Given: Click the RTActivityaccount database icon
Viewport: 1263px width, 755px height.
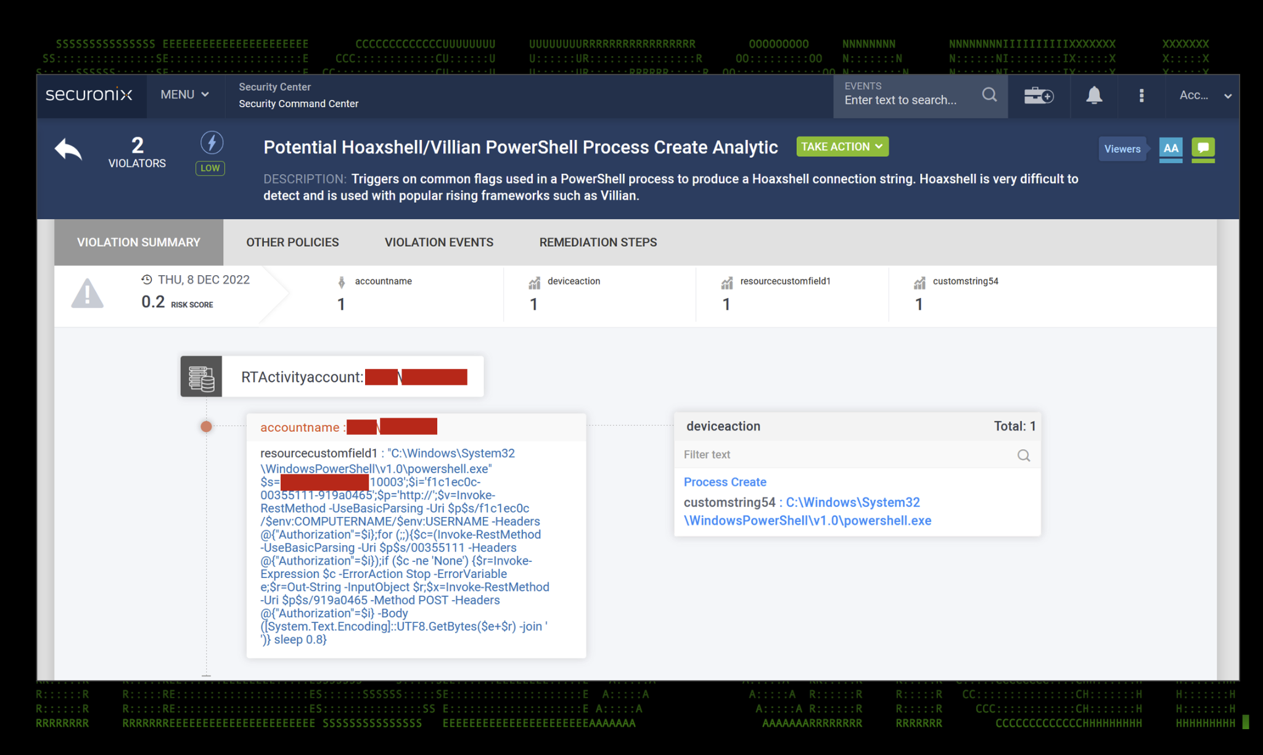Looking at the screenshot, I should pyautogui.click(x=201, y=377).
